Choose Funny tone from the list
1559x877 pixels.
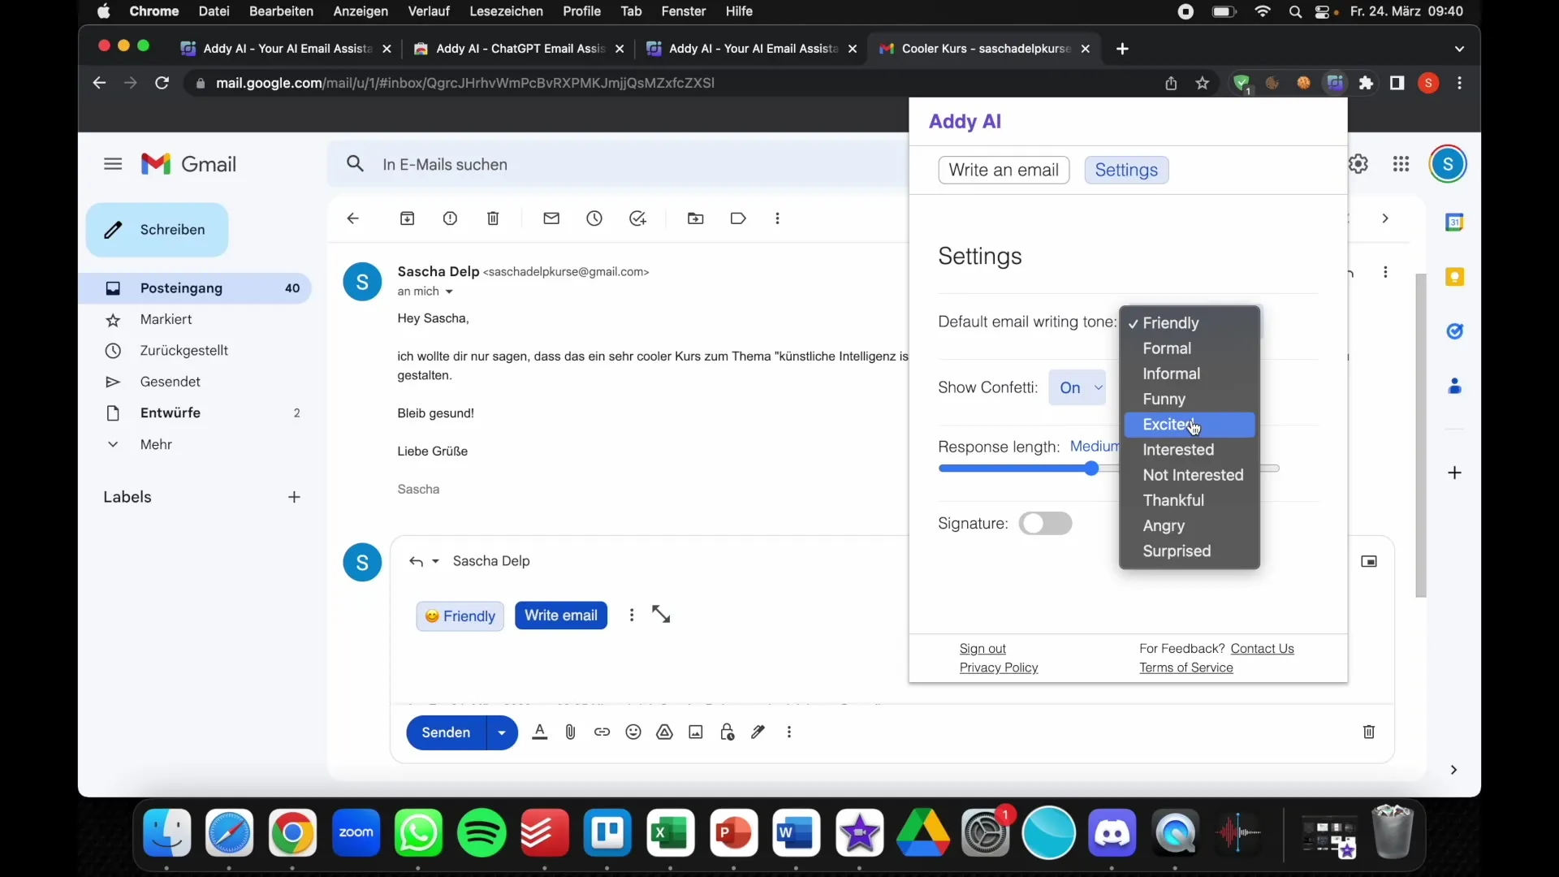click(1190, 400)
